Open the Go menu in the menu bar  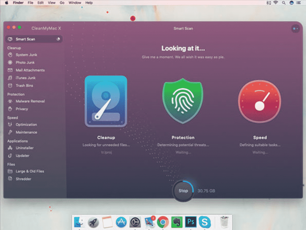(x=61, y=3)
